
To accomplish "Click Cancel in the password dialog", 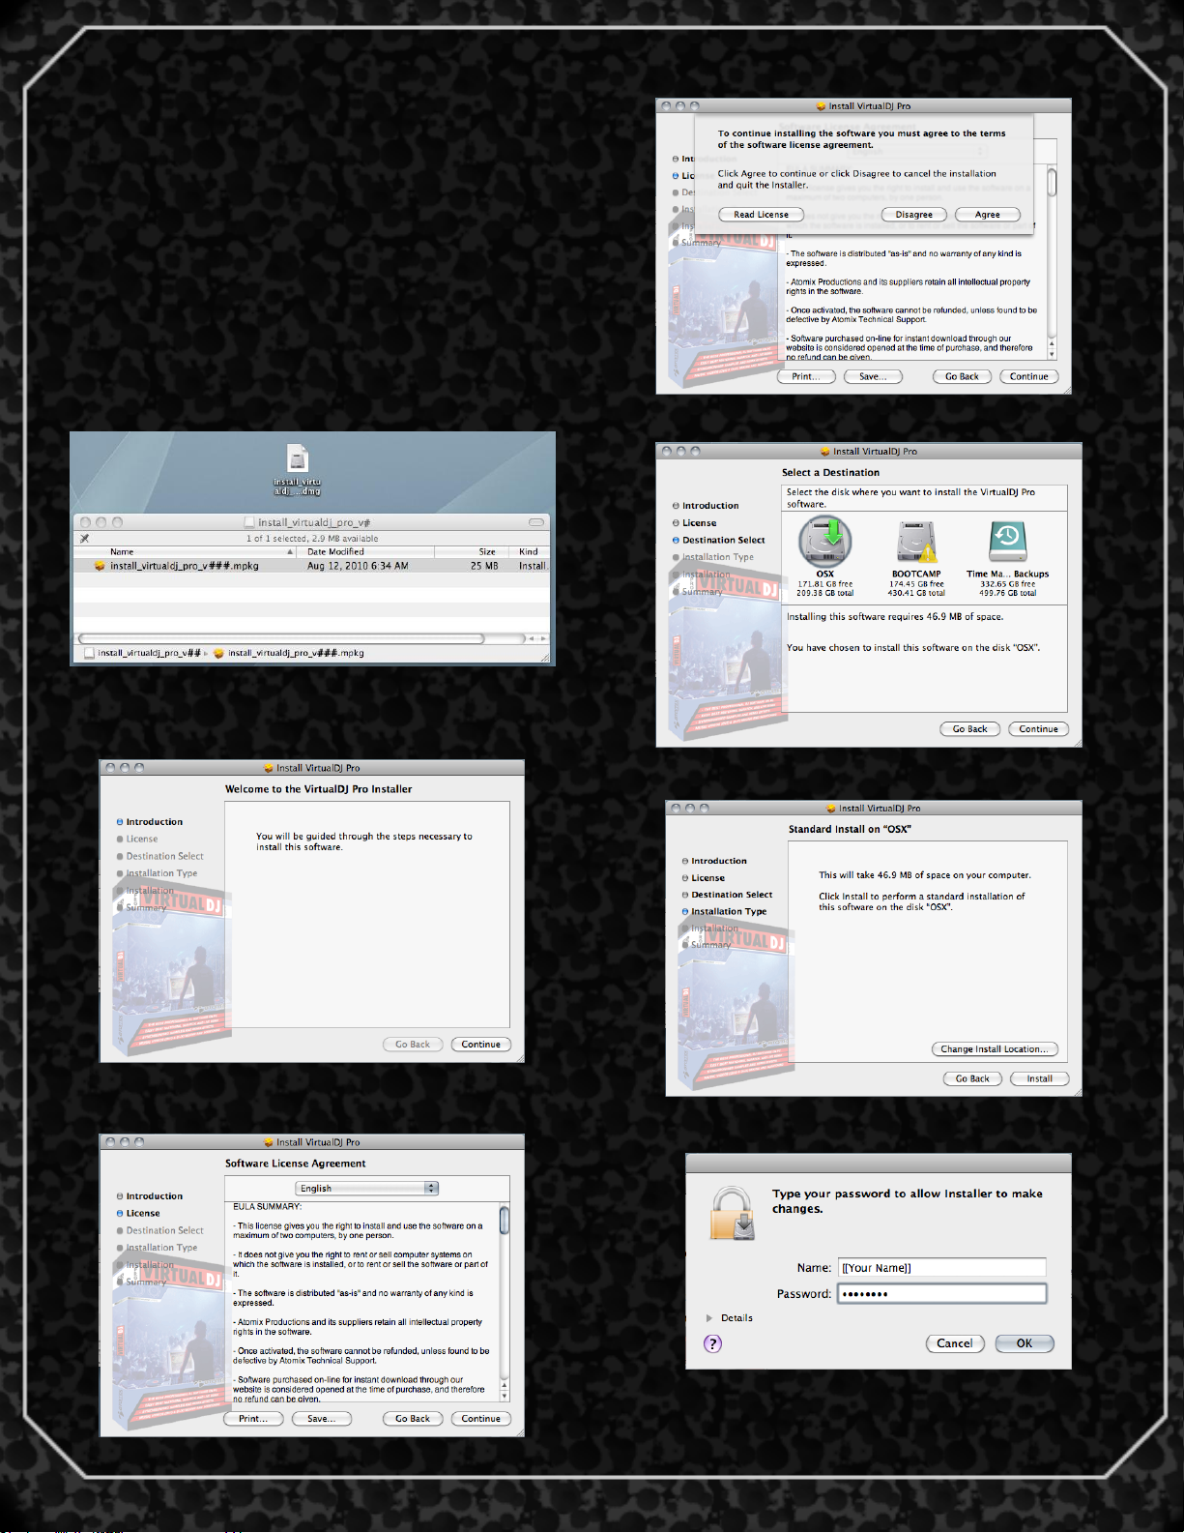I will [x=955, y=1343].
